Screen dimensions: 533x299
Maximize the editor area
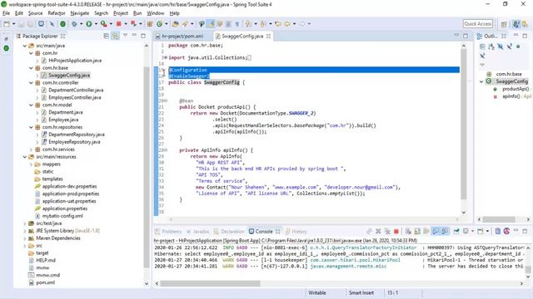(466, 36)
